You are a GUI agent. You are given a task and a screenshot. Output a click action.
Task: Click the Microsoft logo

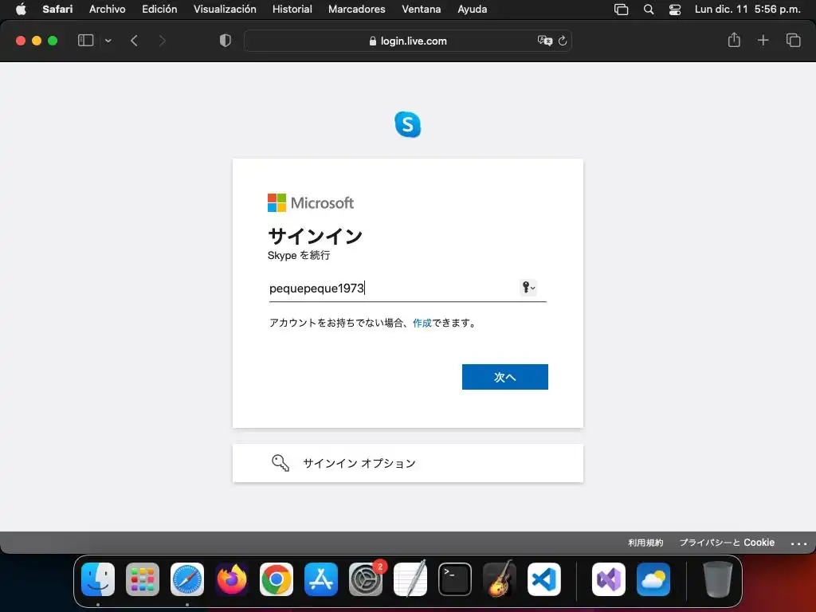[x=311, y=203]
